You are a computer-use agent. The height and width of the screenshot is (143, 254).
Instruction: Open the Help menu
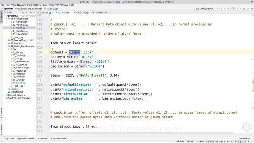(72, 5)
